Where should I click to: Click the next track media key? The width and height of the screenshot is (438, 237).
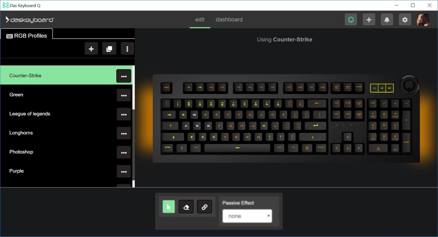[389, 88]
